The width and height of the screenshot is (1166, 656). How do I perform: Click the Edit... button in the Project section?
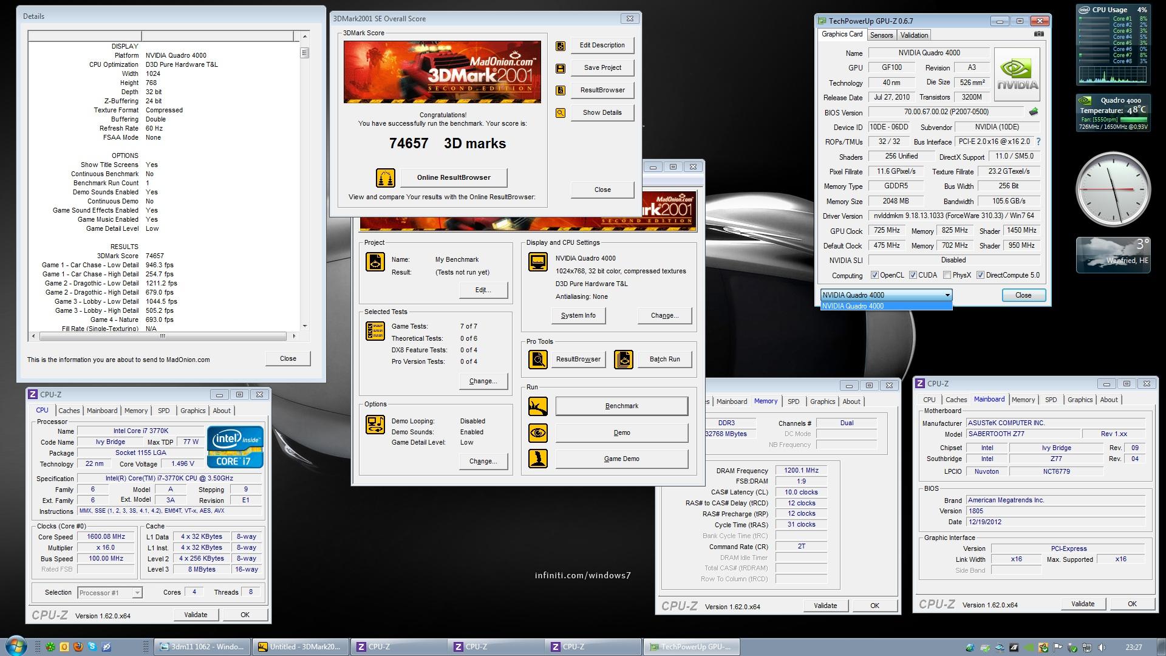483,290
